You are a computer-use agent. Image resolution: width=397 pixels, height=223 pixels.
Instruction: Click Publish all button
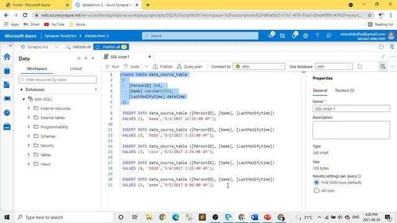(111, 47)
